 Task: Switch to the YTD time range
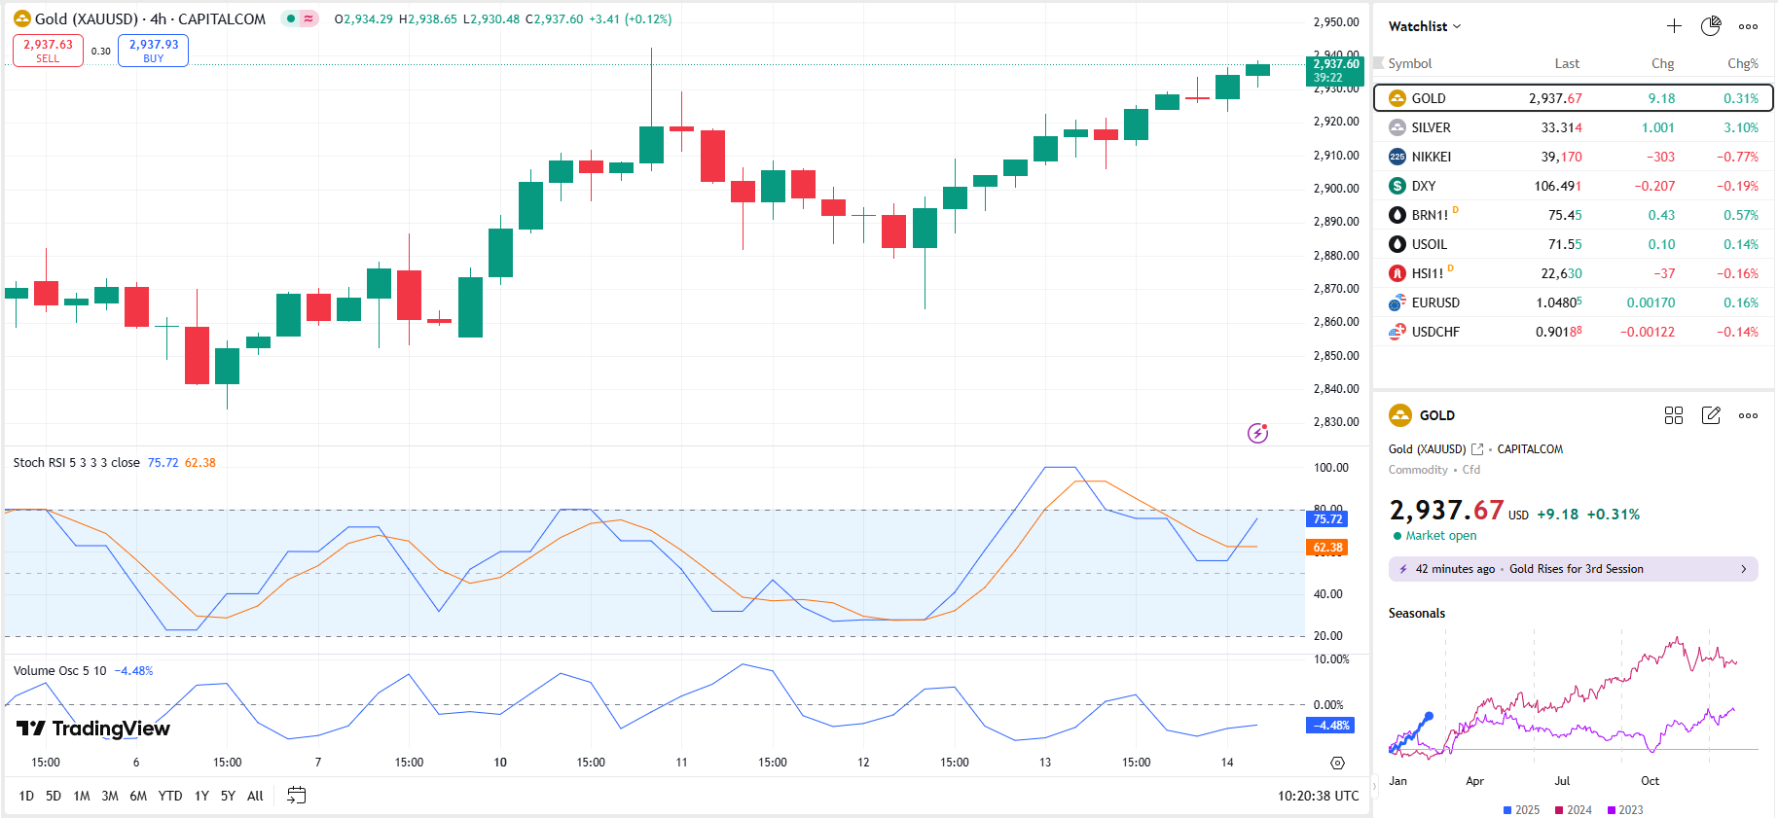170,796
